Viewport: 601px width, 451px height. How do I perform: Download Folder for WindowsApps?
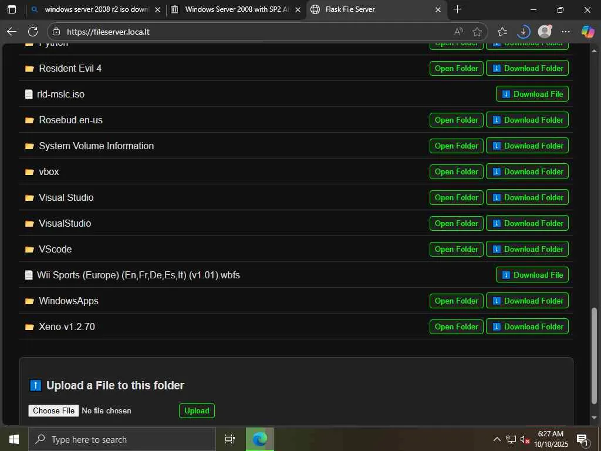(527, 301)
